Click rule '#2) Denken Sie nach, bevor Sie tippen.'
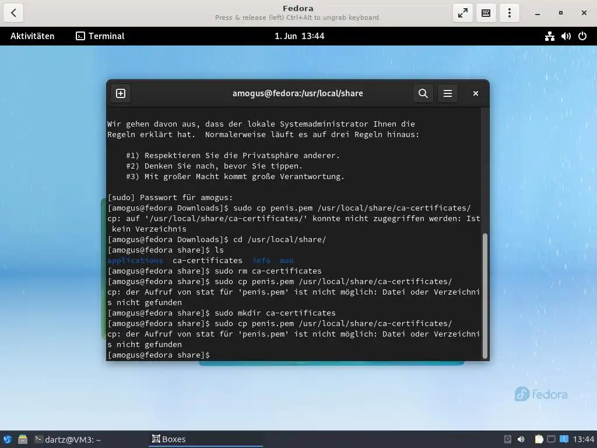Viewport: 597px width, 448px height. [x=215, y=166]
